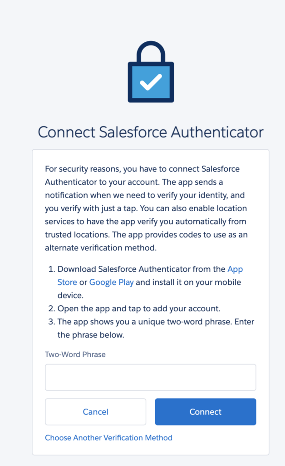Open the Google Play download link
This screenshot has height=466, width=285.
111,282
